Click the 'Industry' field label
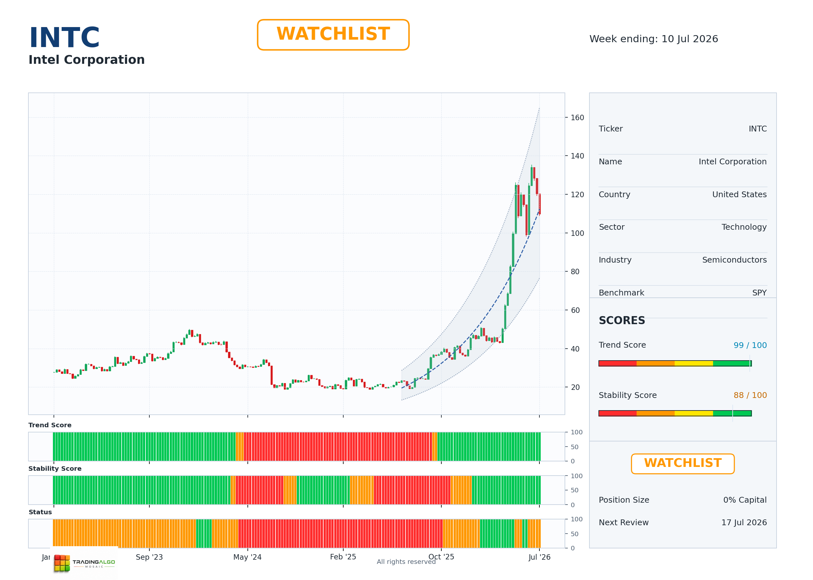 click(x=615, y=260)
